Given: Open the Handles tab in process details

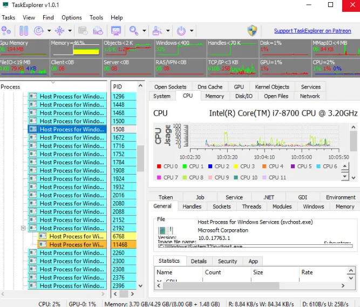Looking at the screenshot, I should tap(192, 206).
